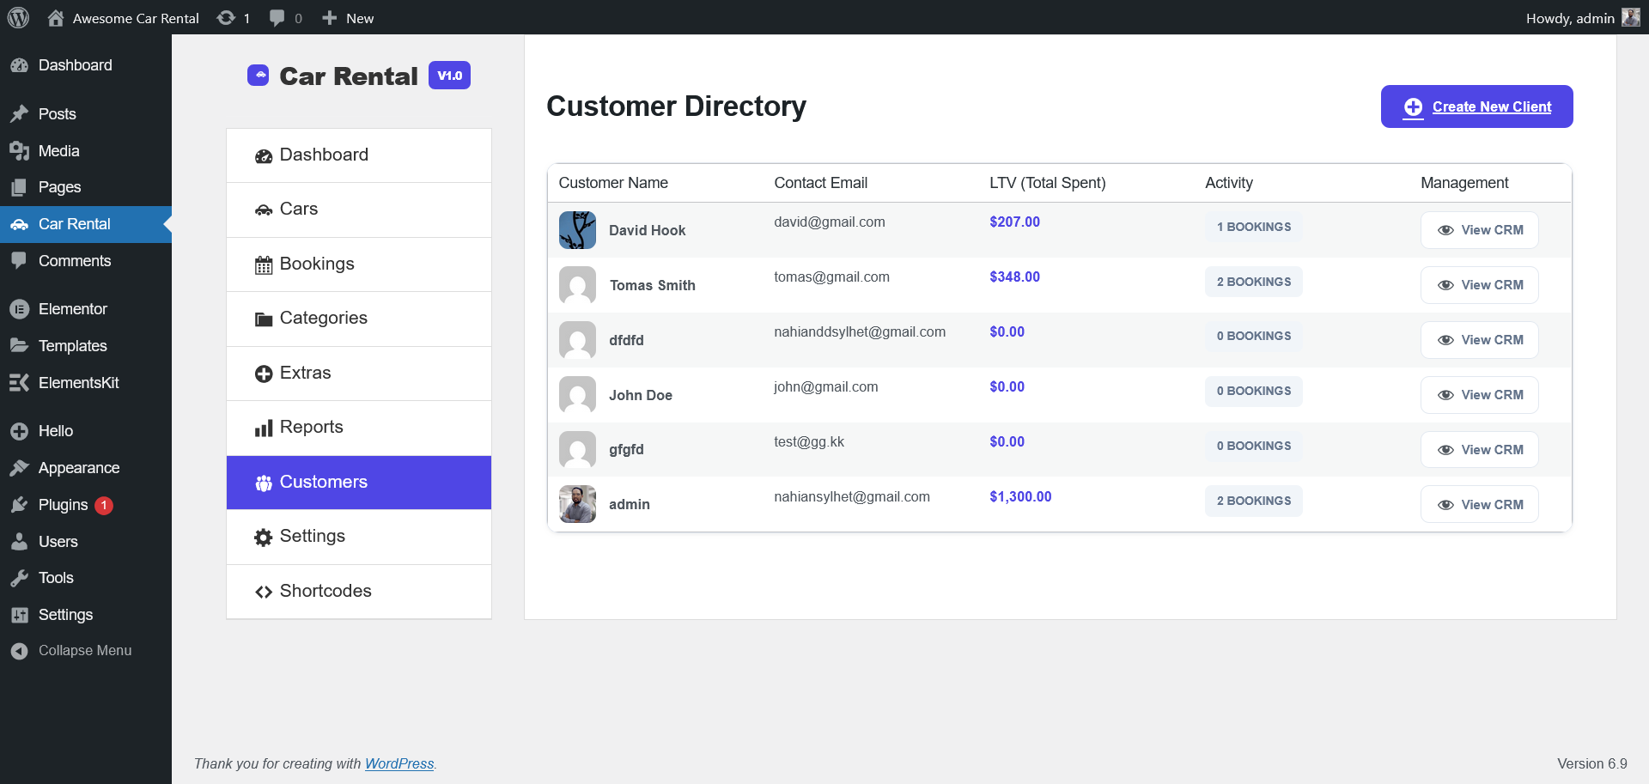Click the updates refresh icon showing 1
The image size is (1649, 784).
pyautogui.click(x=226, y=17)
